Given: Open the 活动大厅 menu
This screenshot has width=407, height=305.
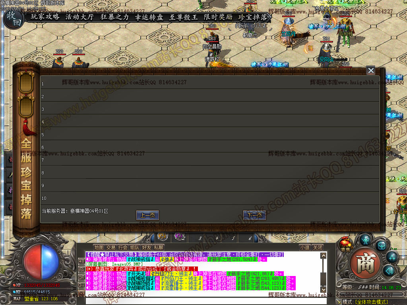Looking at the screenshot, I should pyautogui.click(x=79, y=17).
